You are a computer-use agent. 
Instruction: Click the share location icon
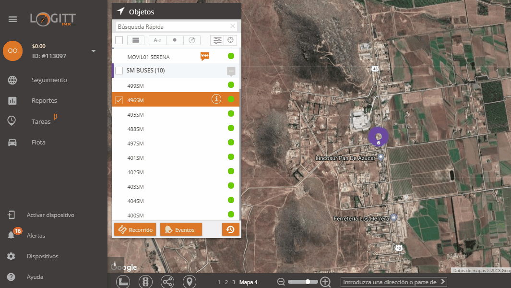pos(167,282)
